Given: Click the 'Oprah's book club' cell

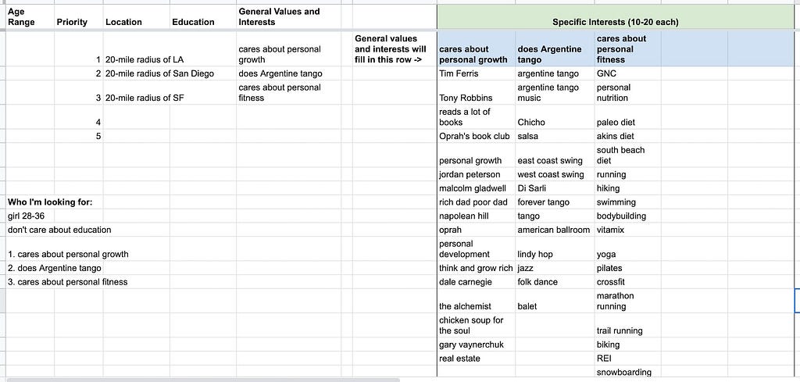Looking at the screenshot, I should tap(476, 136).
